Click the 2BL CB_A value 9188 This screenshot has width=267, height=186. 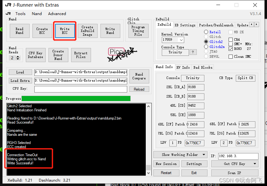(196, 87)
